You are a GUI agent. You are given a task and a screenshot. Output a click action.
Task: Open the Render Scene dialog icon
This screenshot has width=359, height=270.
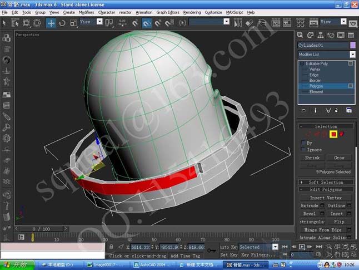tap(313, 23)
